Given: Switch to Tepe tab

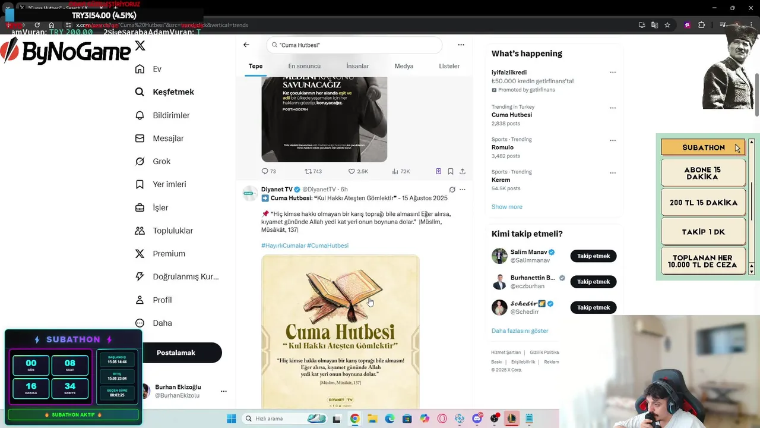Looking at the screenshot, I should click(255, 66).
